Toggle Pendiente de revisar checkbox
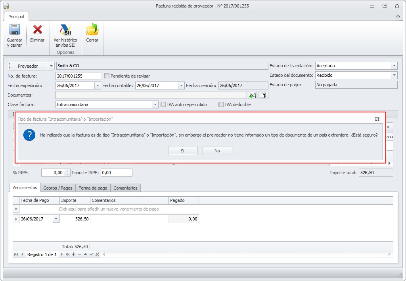This screenshot has height=281, width=406. 107,76
